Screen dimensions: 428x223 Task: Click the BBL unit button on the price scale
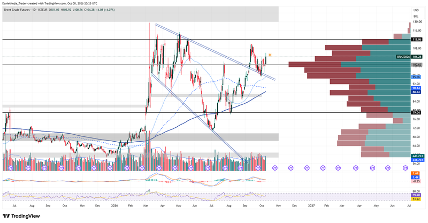click(x=416, y=16)
